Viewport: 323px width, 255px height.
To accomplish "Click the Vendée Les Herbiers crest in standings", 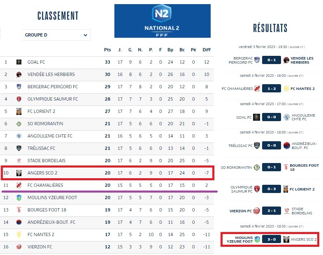I will point(19,74).
